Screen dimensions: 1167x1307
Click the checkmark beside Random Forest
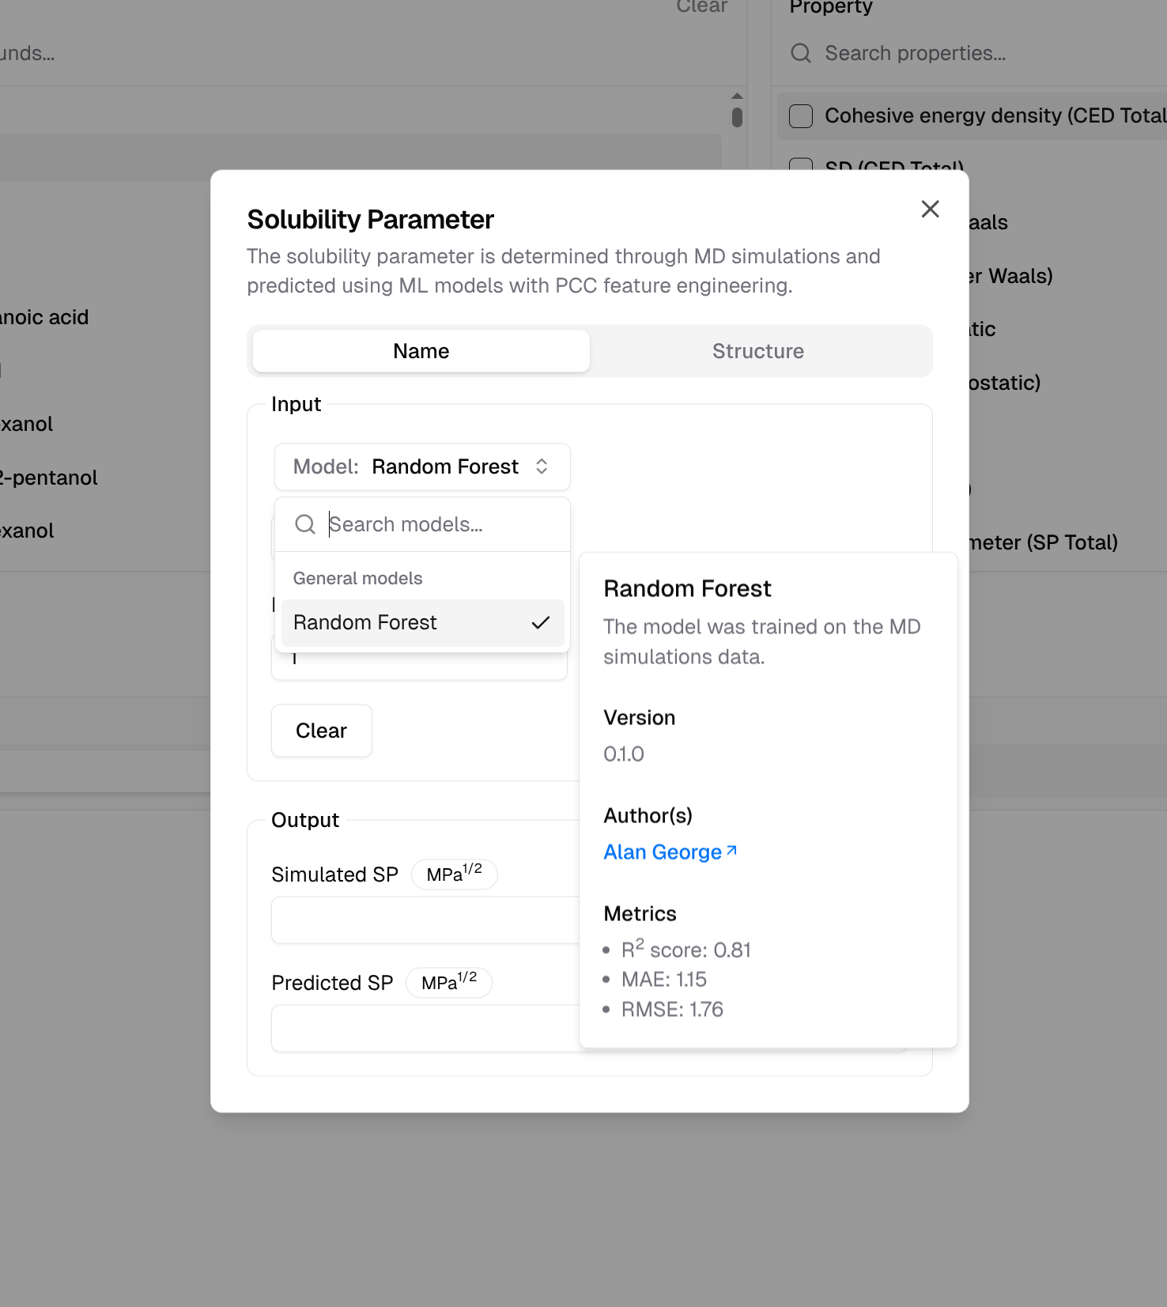pyautogui.click(x=541, y=623)
